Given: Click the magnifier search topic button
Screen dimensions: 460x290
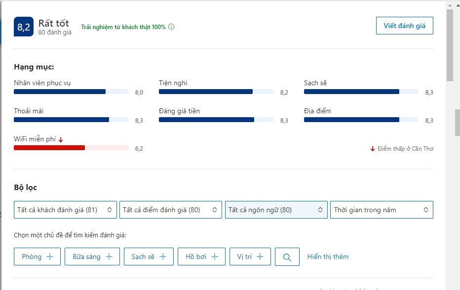Looking at the screenshot, I should point(287,257).
